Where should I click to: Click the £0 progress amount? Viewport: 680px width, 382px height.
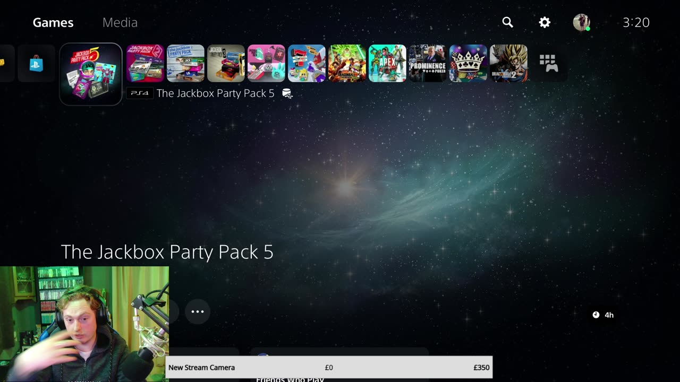pos(329,367)
